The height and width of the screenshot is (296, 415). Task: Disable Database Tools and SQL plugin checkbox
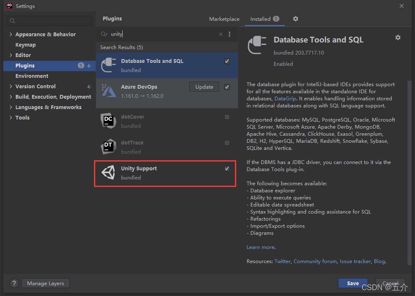(227, 61)
